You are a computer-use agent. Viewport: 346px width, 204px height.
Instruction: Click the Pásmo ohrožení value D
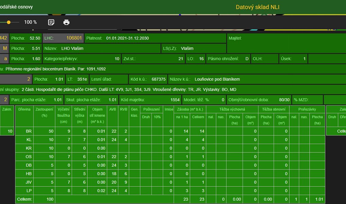tap(247, 59)
